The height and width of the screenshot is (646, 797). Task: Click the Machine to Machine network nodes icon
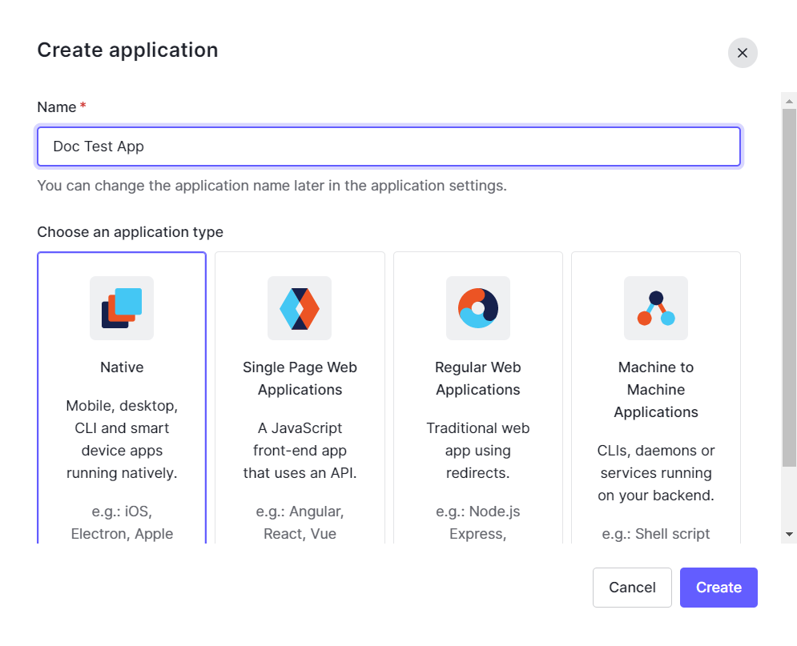(x=655, y=308)
